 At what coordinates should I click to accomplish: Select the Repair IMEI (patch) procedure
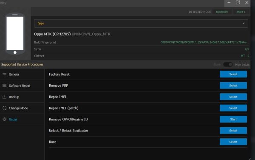click(233, 108)
